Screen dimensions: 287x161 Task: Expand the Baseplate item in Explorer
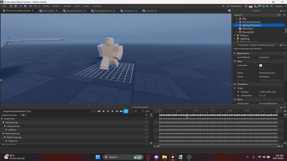click(237, 32)
